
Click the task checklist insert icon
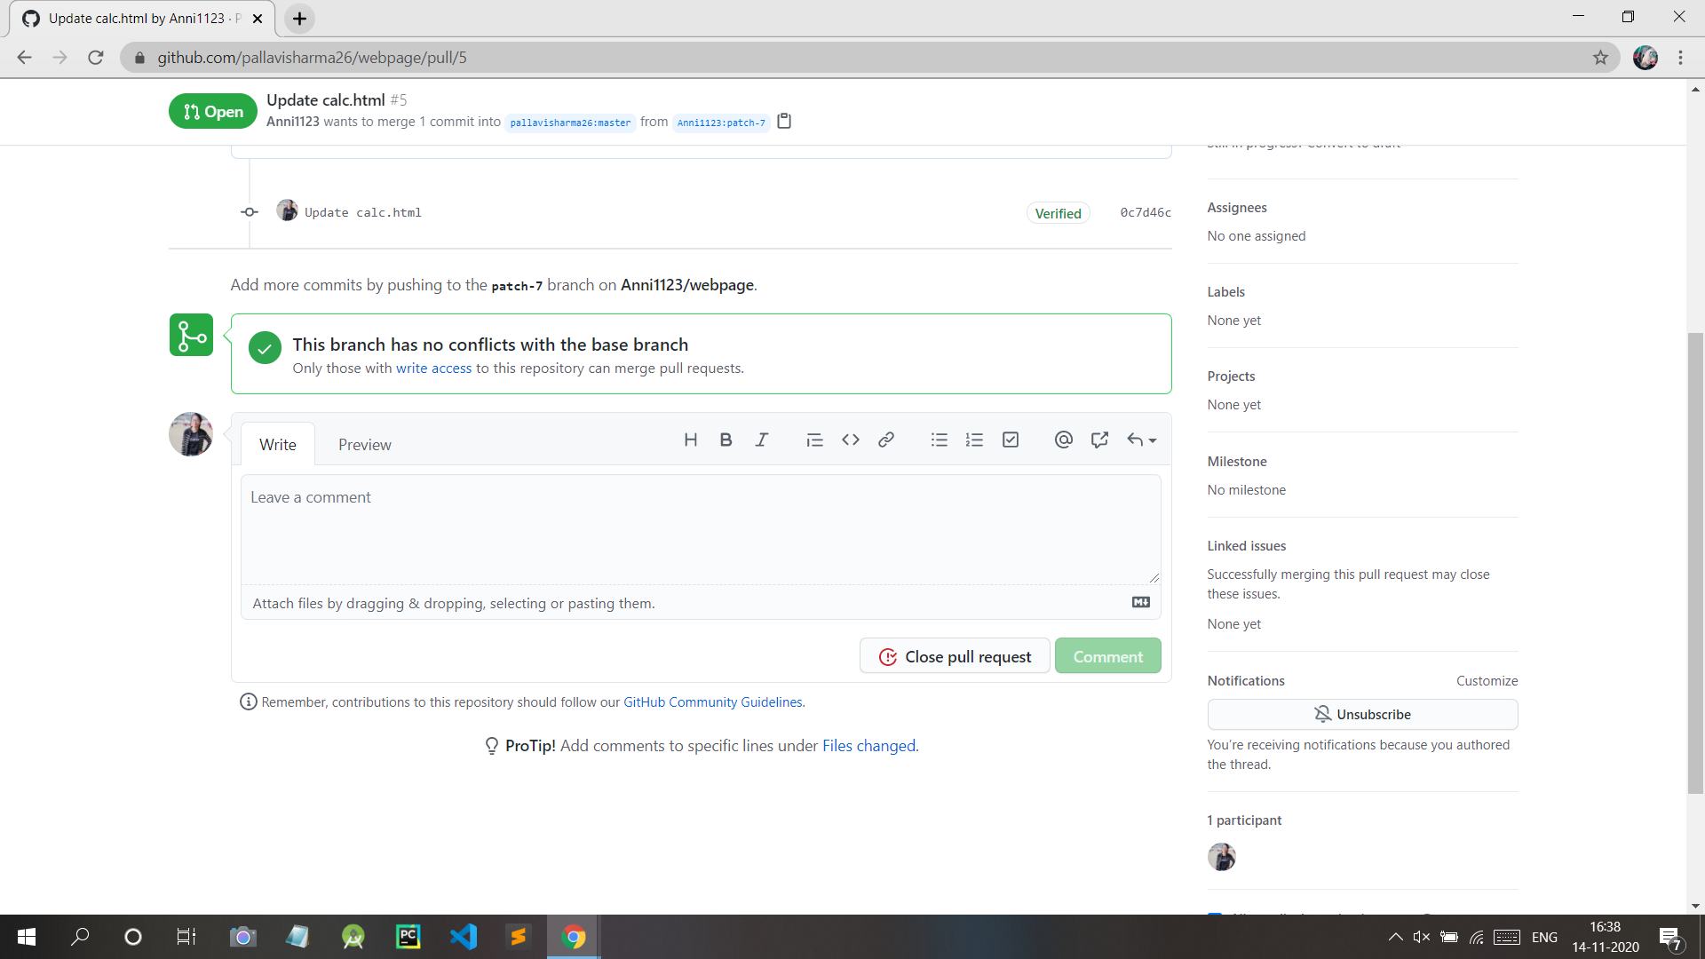[x=1010, y=440]
